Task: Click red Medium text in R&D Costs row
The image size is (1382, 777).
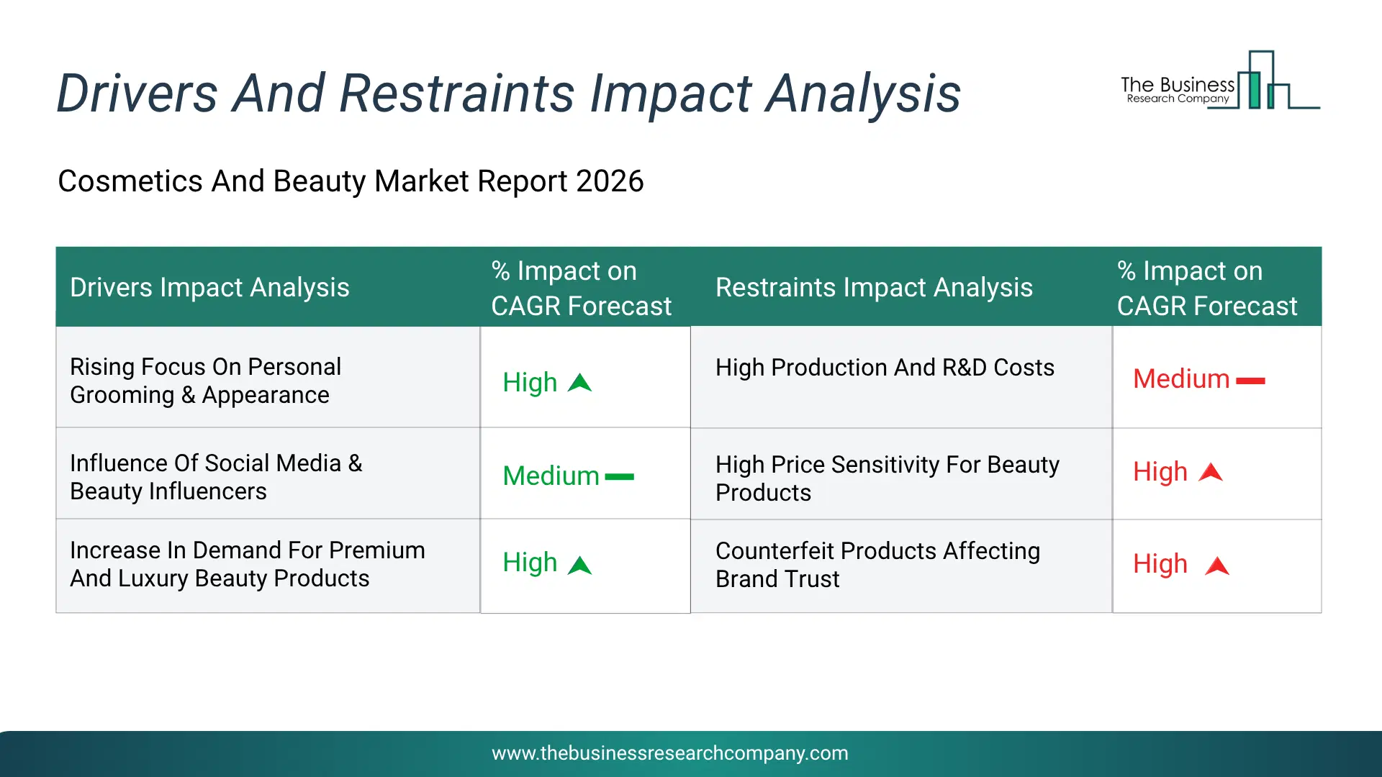Action: (x=1181, y=379)
